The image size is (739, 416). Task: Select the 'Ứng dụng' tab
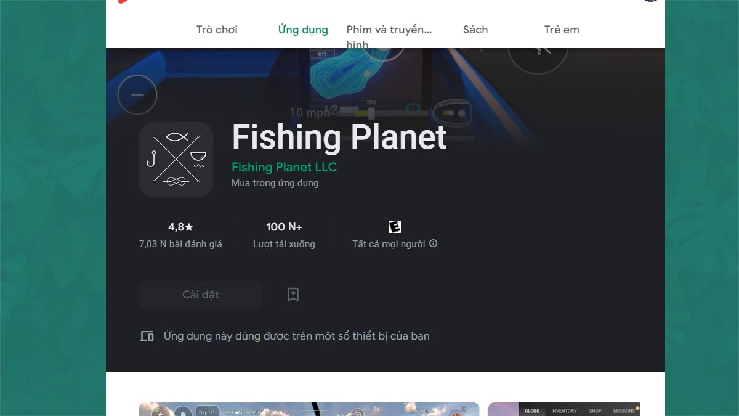pyautogui.click(x=302, y=30)
